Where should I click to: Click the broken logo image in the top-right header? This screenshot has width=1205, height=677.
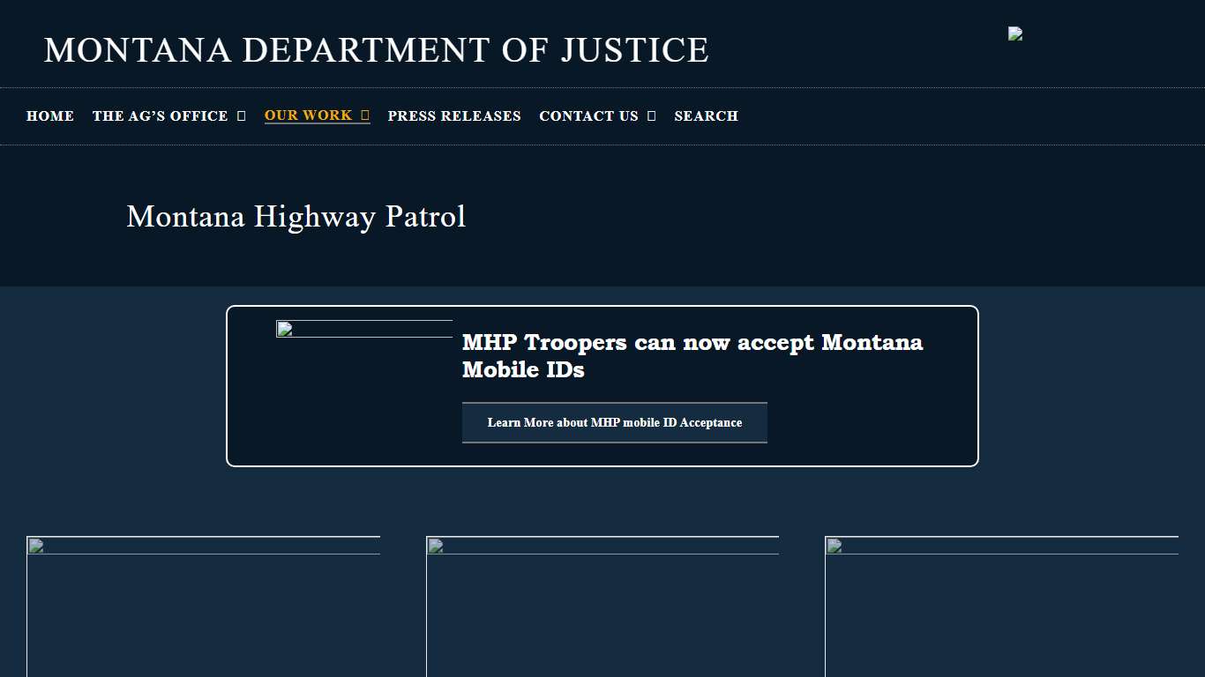1014,33
